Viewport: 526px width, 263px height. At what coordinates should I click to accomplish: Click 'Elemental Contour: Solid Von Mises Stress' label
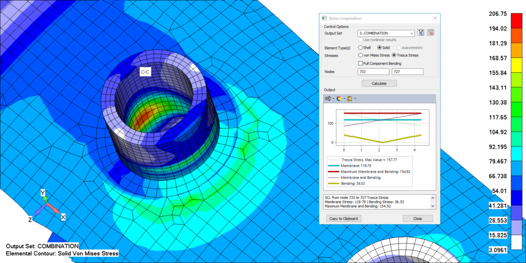pyautogui.click(x=62, y=253)
